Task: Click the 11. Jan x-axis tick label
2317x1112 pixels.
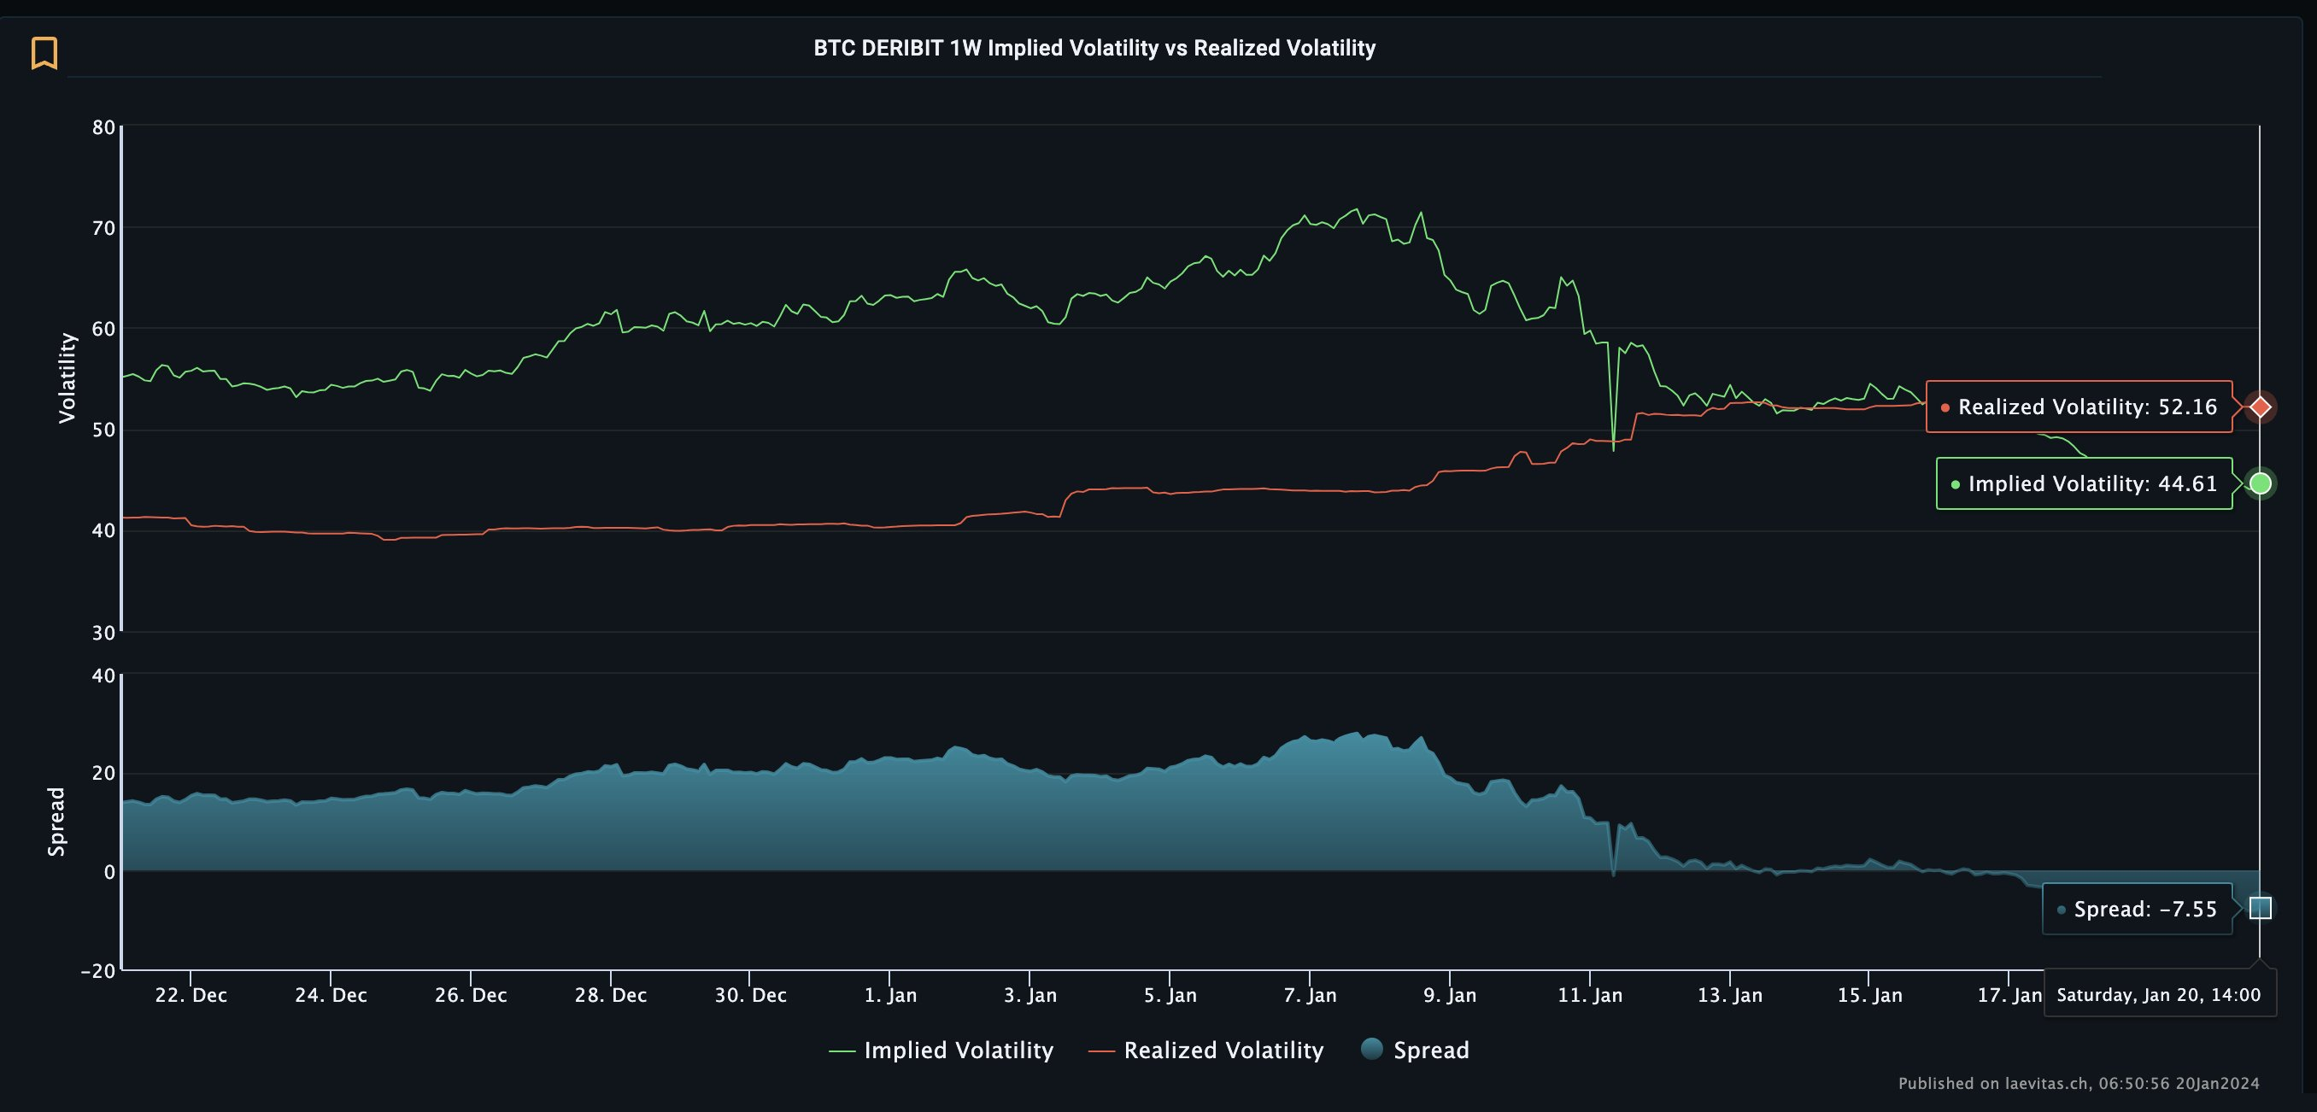Action: pos(1589,995)
